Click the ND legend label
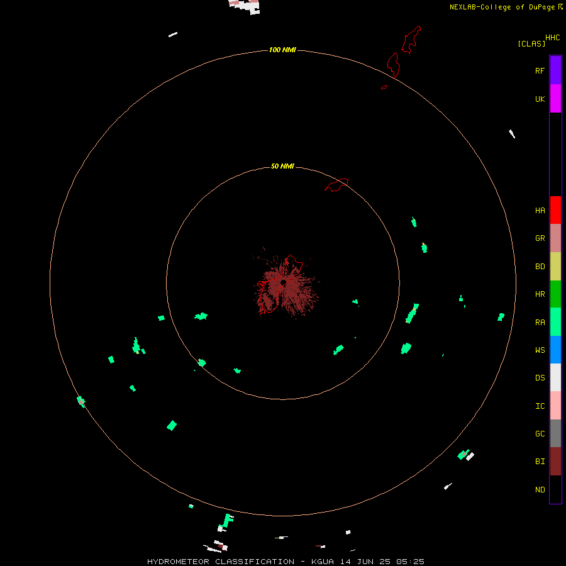 point(540,489)
